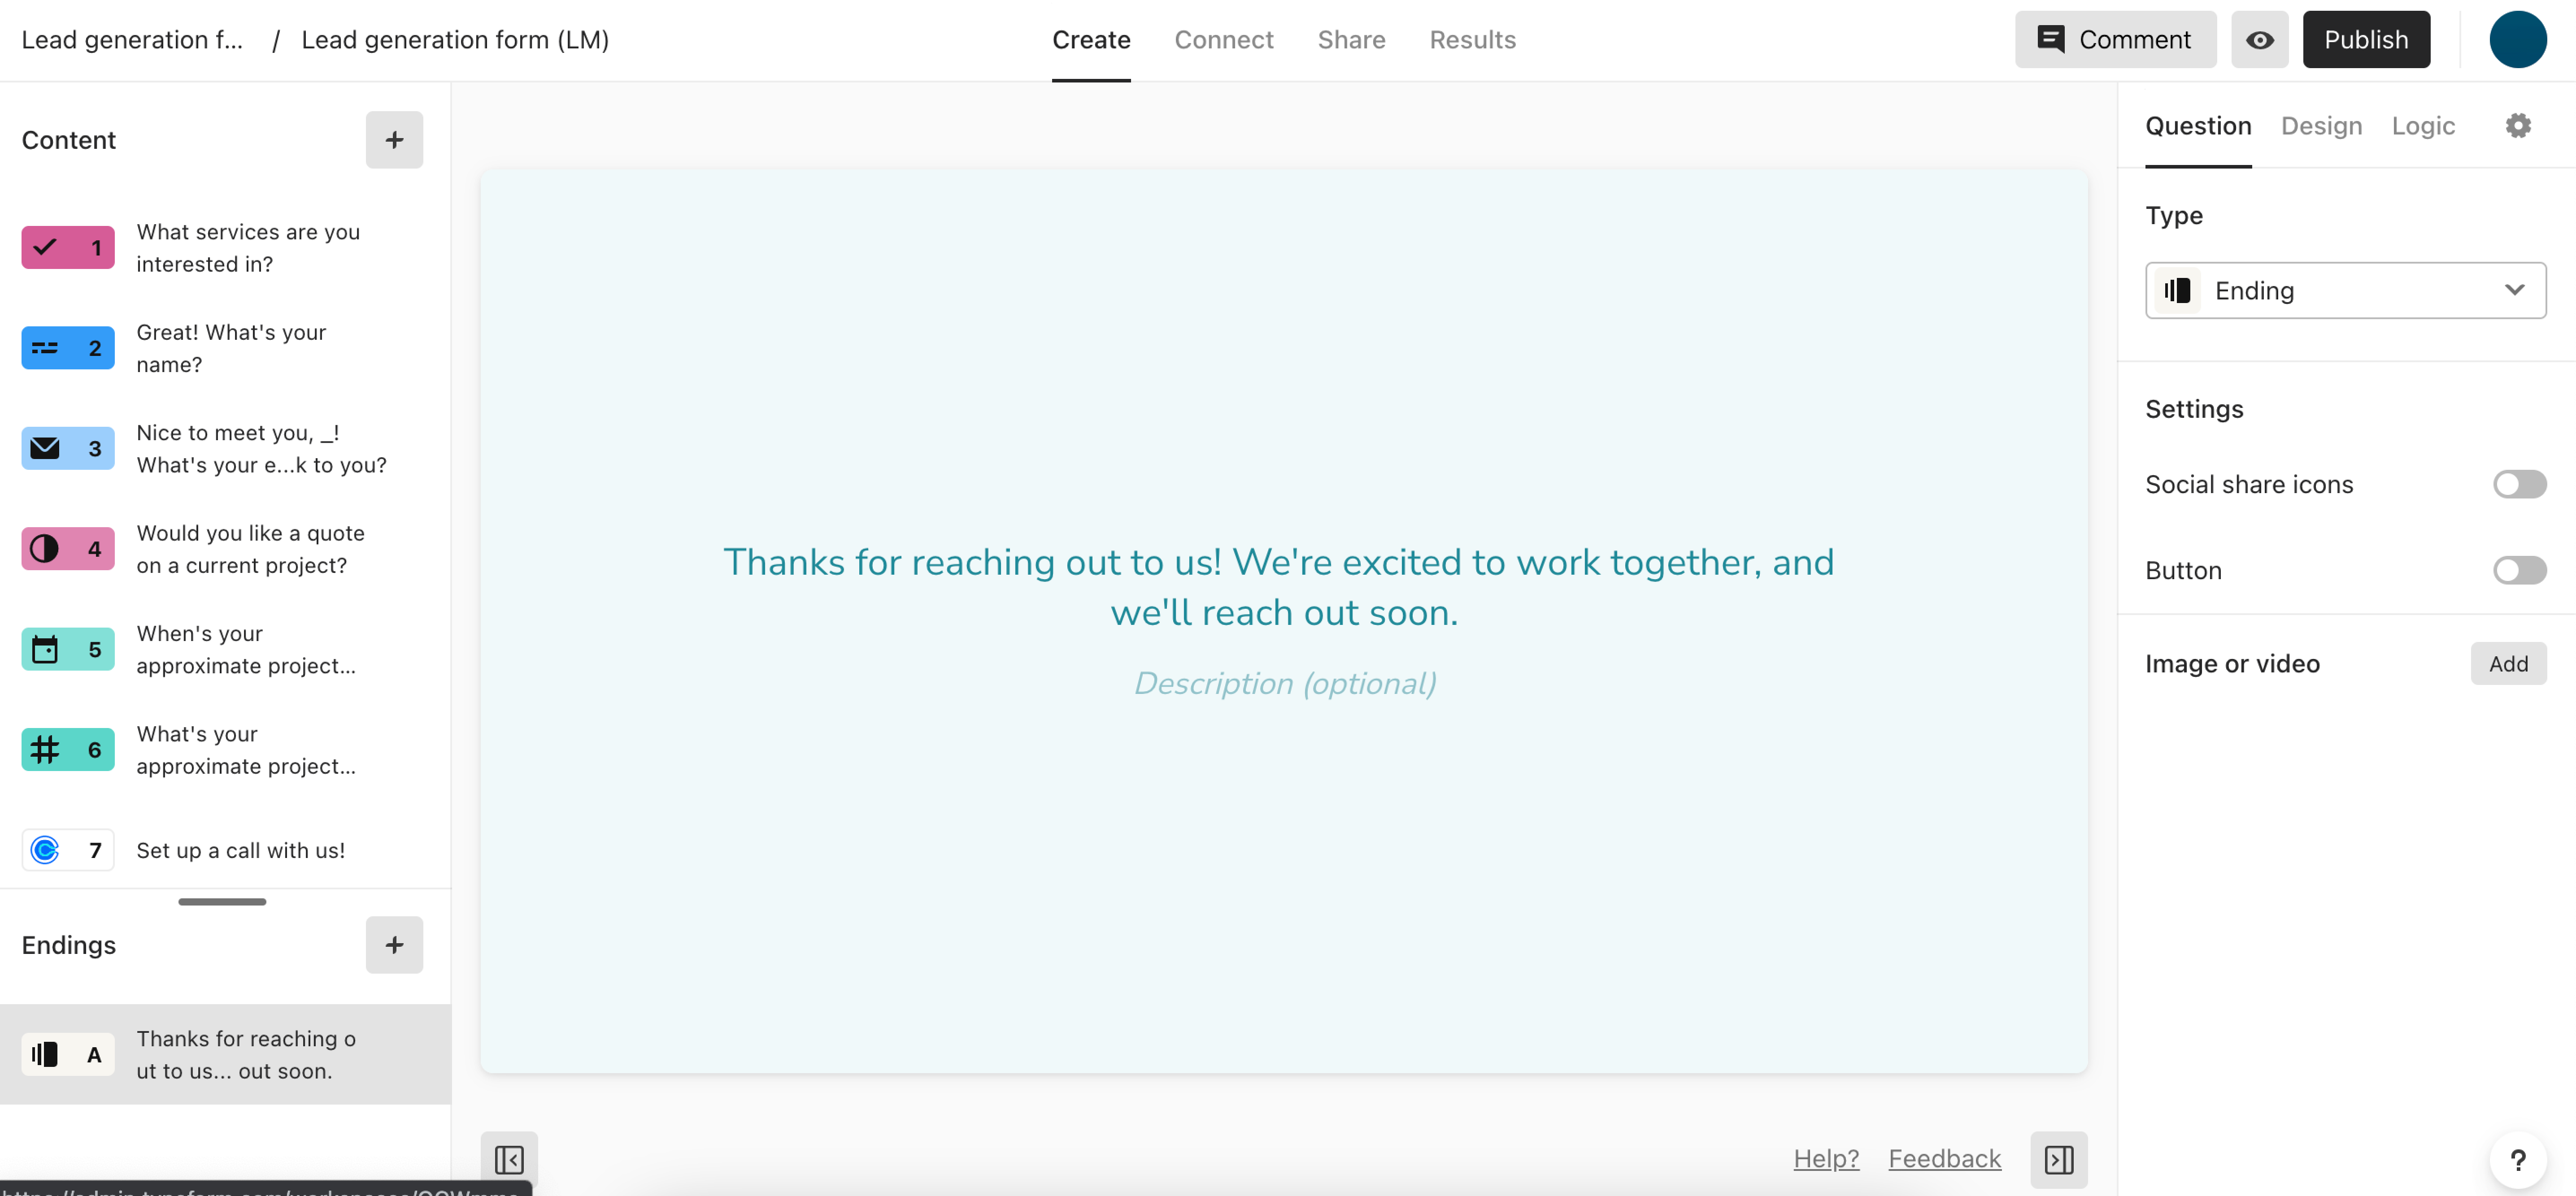Click the short text icon for question 2
Screen dimensions: 2576x1196
45,348
